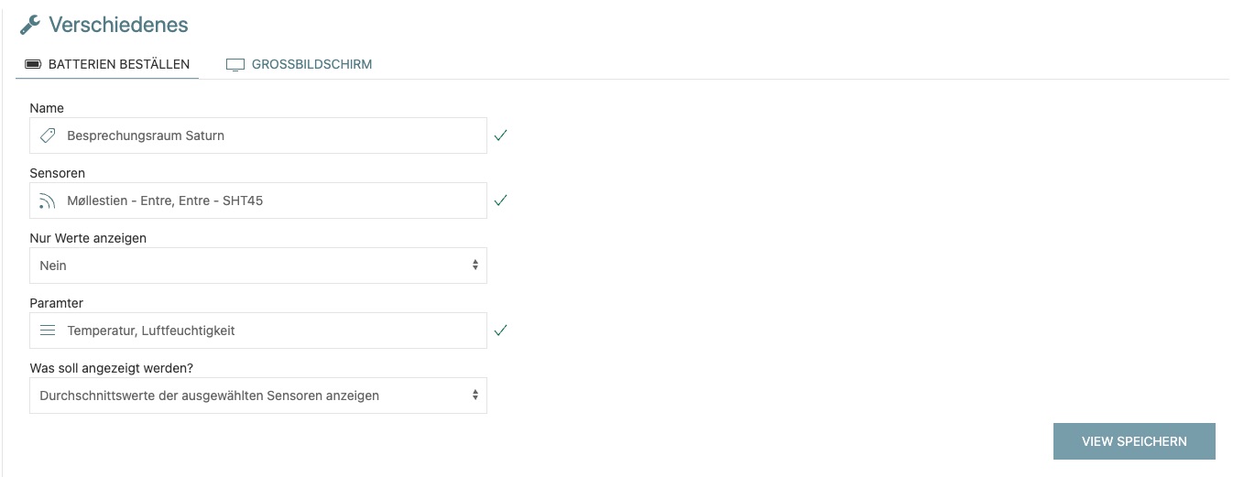
Task: Switch to the Batterien Bestellen tab
Action: tap(118, 64)
